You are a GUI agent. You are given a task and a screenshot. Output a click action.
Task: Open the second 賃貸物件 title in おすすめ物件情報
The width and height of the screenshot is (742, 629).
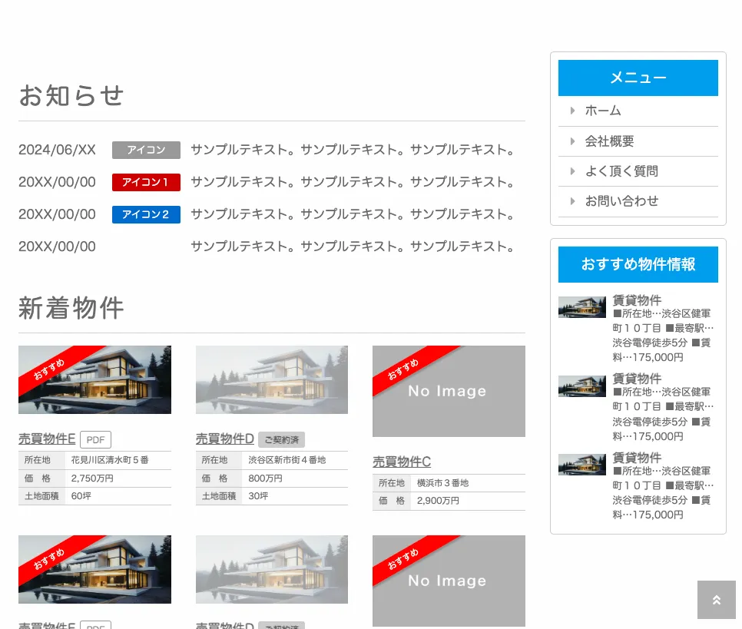tap(637, 379)
